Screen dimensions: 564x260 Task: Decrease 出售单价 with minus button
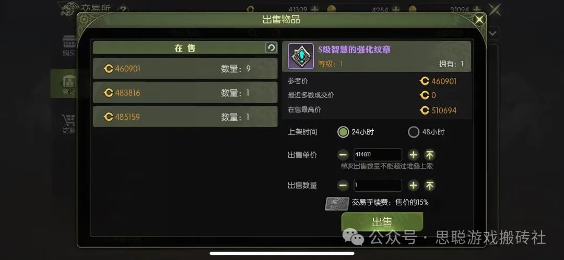tap(343, 155)
